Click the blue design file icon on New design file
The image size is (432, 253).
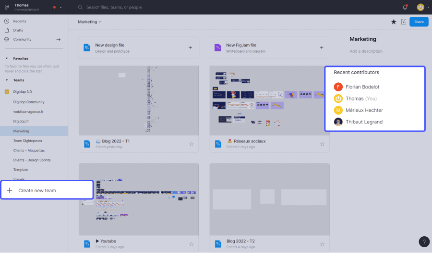click(87, 48)
